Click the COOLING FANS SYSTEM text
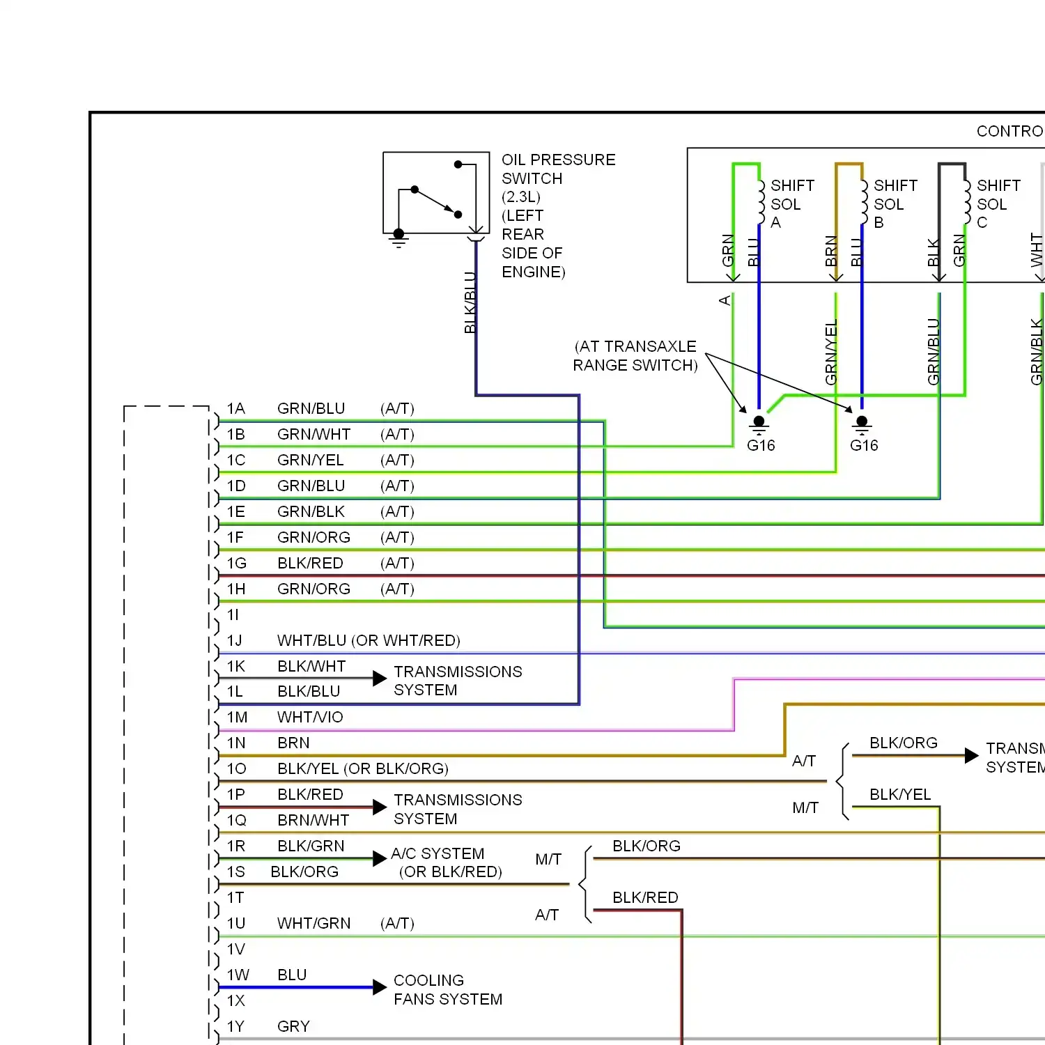 [448, 990]
